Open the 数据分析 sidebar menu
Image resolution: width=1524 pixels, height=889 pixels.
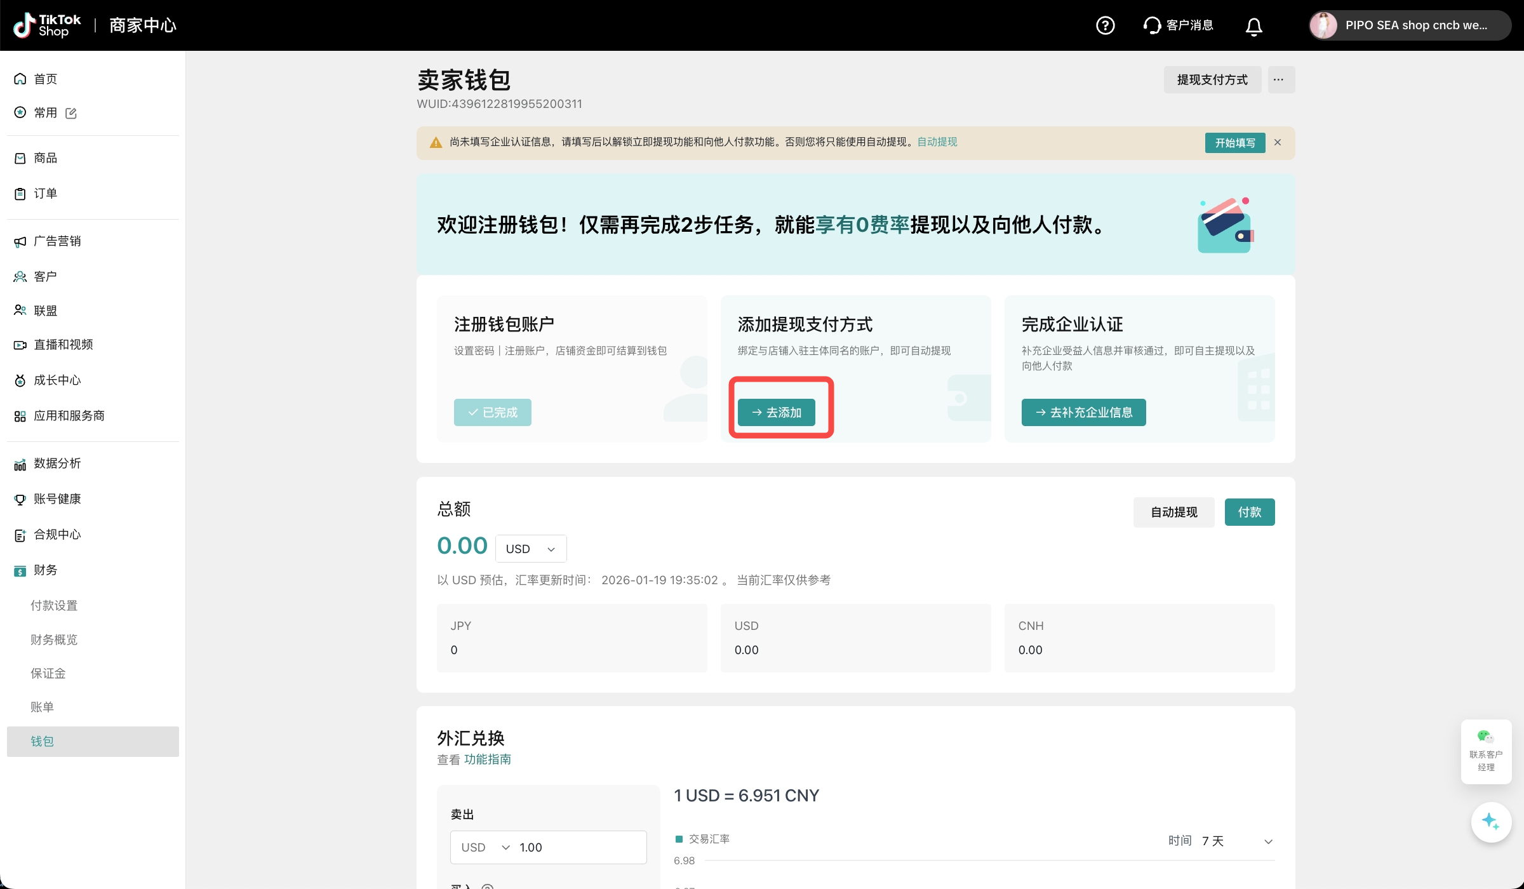pos(57,464)
